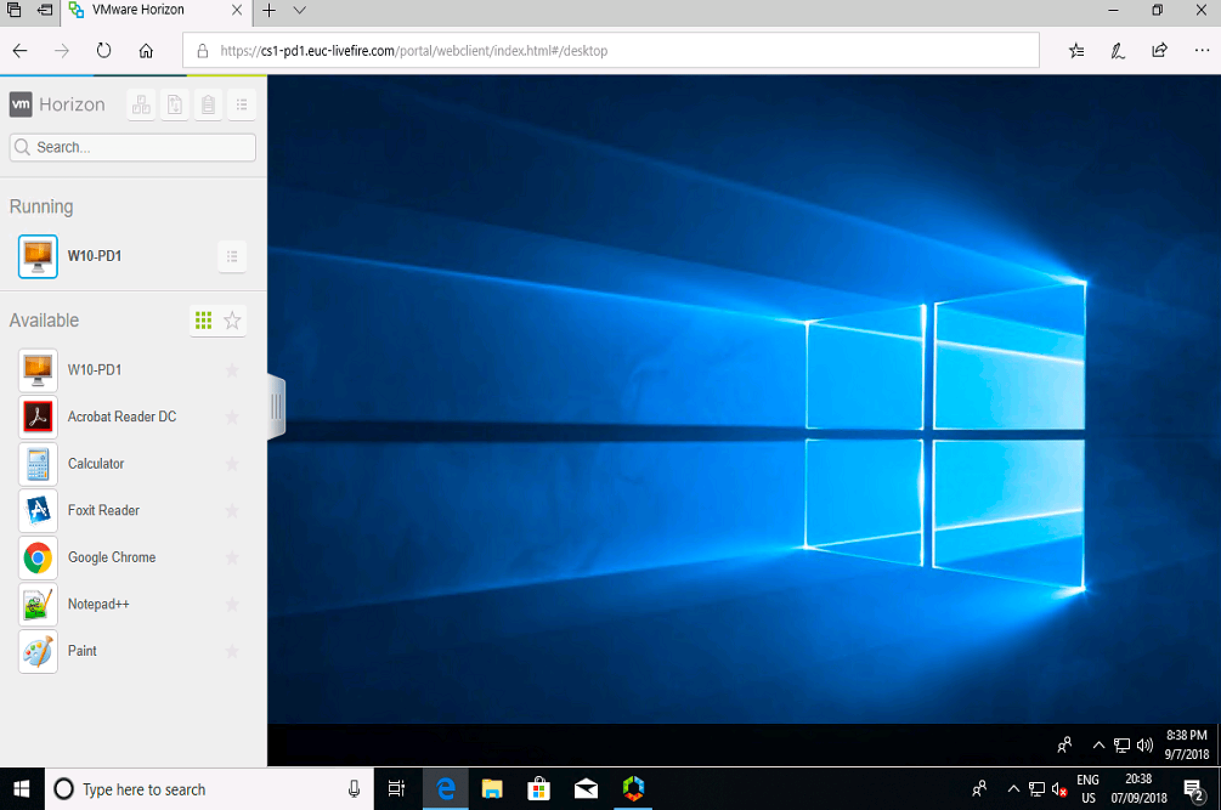Open the Edge favorites hub
Screen dimensions: 1221x810
coord(1076,50)
